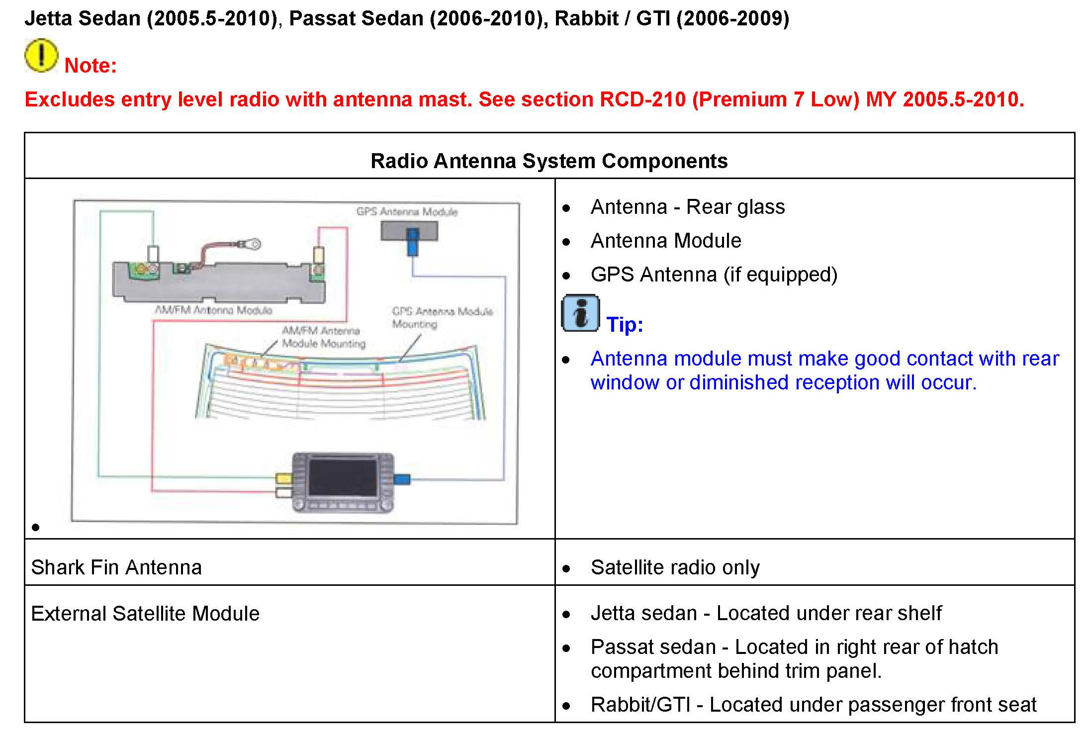
Task: Click the External Satellite Module cell
Action: tap(145, 614)
